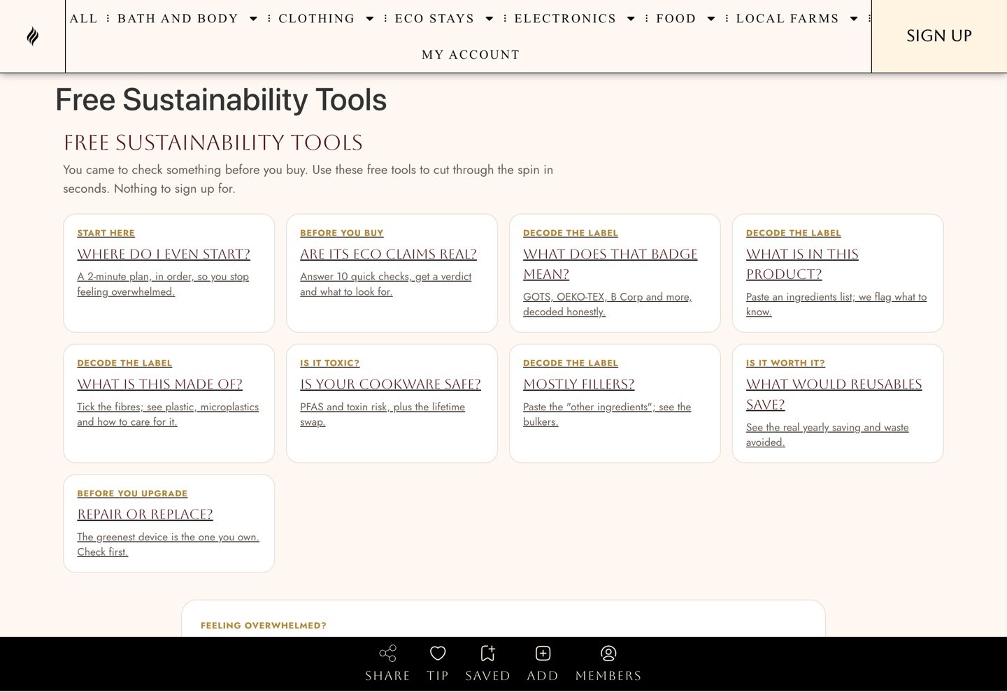Open the Bath and Body menu
Viewport: 1007px width, 692px height.
coord(178,18)
